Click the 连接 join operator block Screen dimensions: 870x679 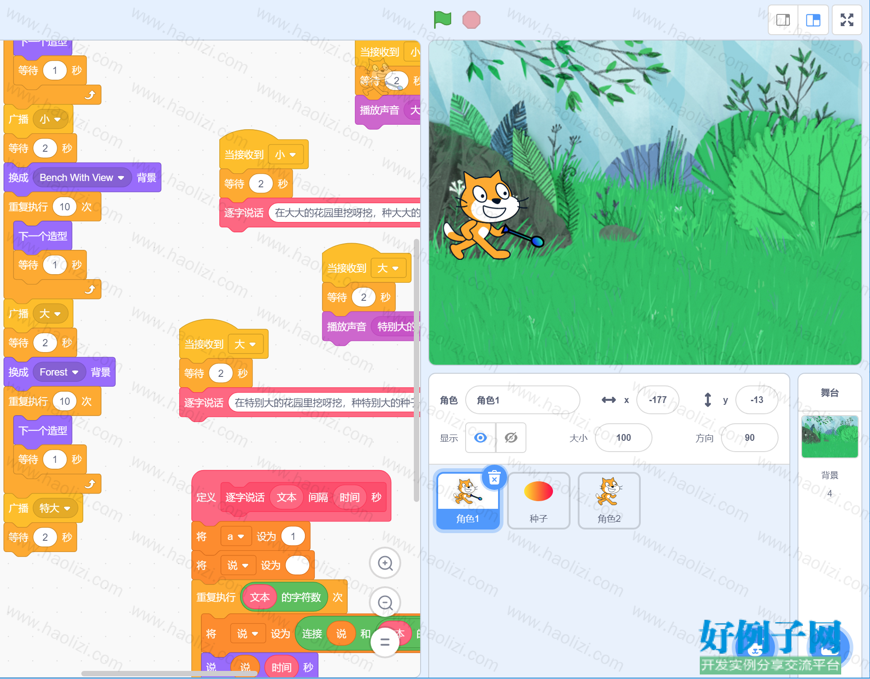pyautogui.click(x=358, y=634)
